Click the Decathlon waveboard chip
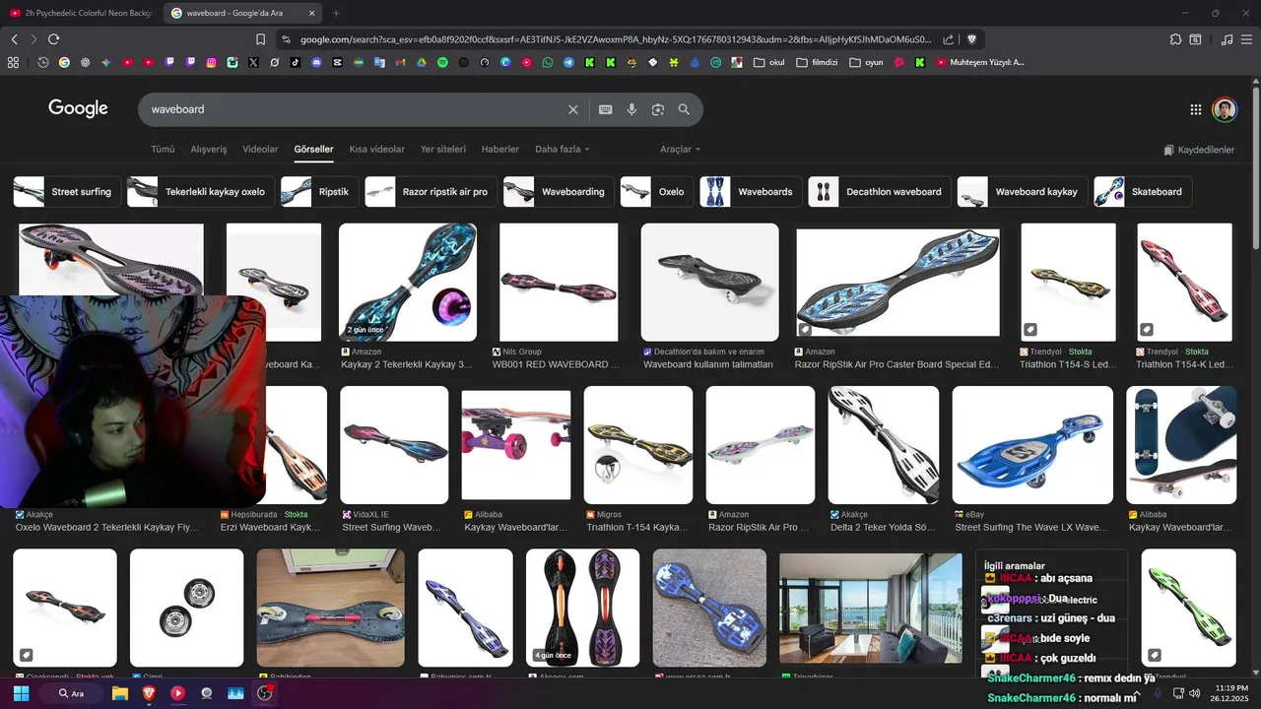The height and width of the screenshot is (709, 1261). point(880,192)
